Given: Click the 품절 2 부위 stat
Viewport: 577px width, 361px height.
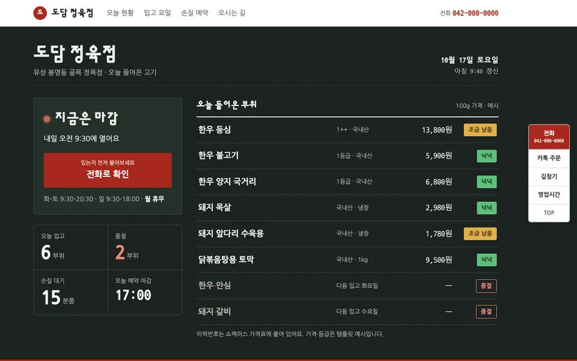Looking at the screenshot, I should pyautogui.click(x=145, y=247).
